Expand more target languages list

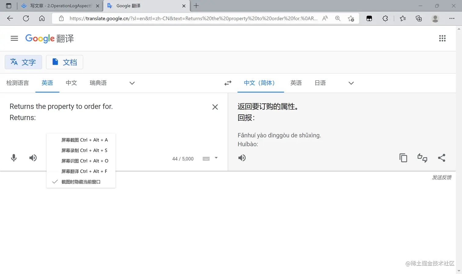coord(351,83)
